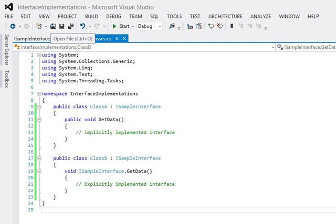
Task: Pin the active Classes.cs tab
Action: [x=117, y=38]
